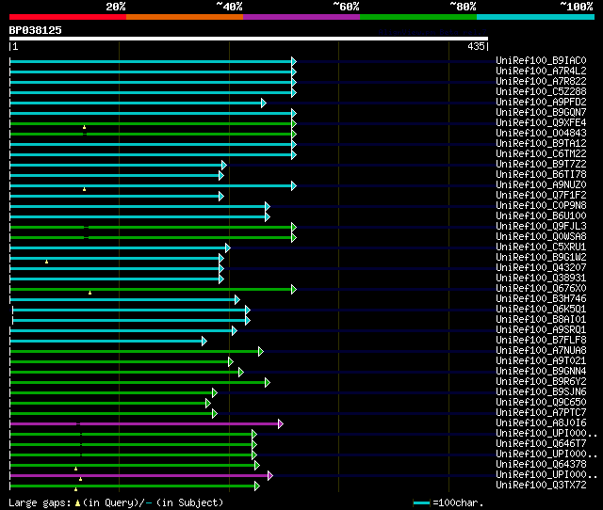The image size is (603, 510).
Task: Click UniRef100_B8AI01 label
Action: (541, 320)
